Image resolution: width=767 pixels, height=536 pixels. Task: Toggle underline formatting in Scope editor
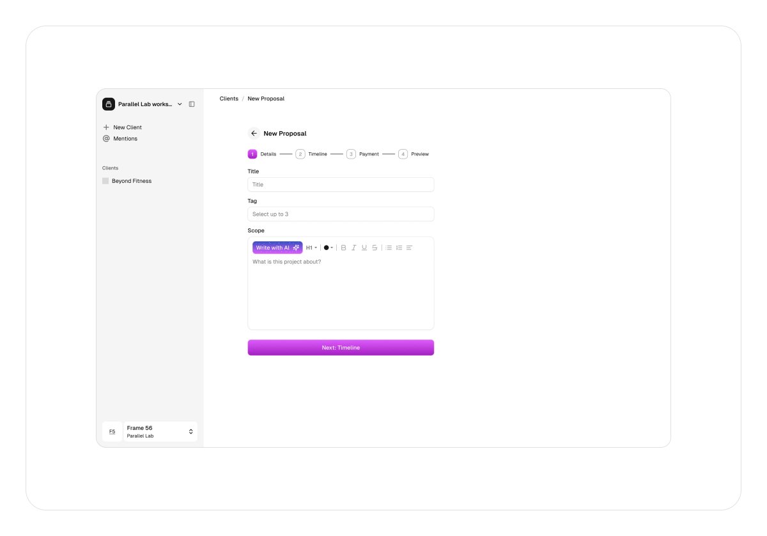364,248
